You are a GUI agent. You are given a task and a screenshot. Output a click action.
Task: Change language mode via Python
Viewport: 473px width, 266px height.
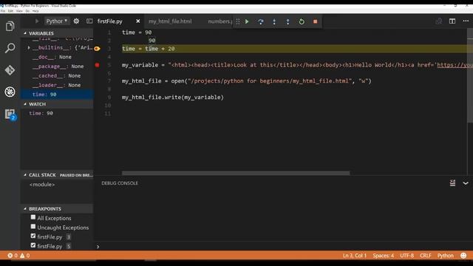tap(445, 256)
